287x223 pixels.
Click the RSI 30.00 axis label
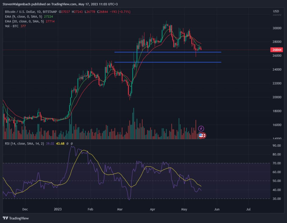point(277,199)
